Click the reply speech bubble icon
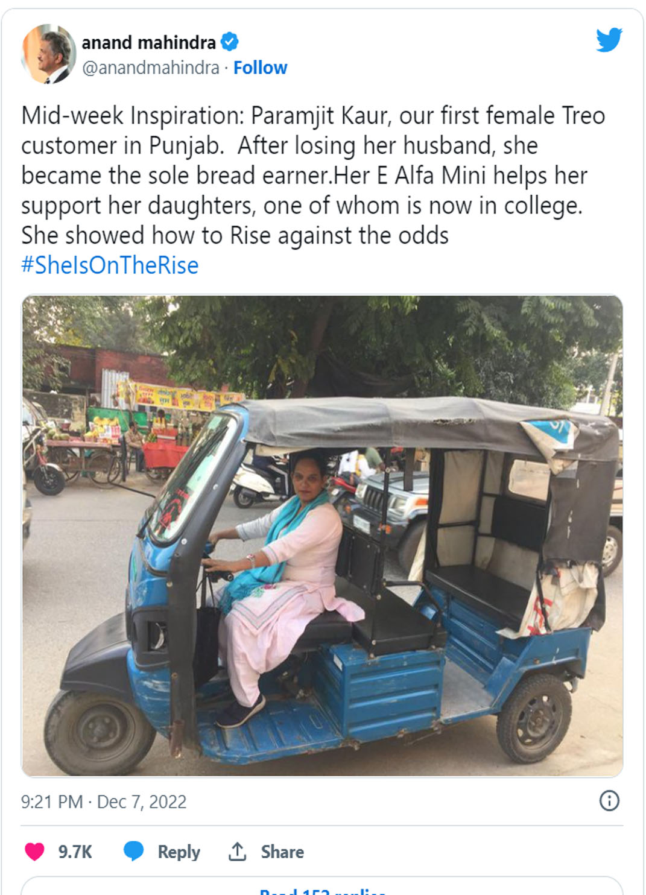 click(x=133, y=852)
